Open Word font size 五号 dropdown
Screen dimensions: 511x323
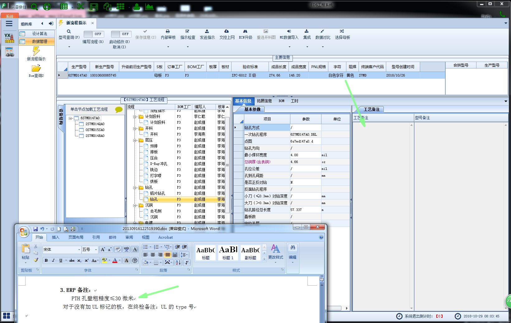[x=96, y=250]
